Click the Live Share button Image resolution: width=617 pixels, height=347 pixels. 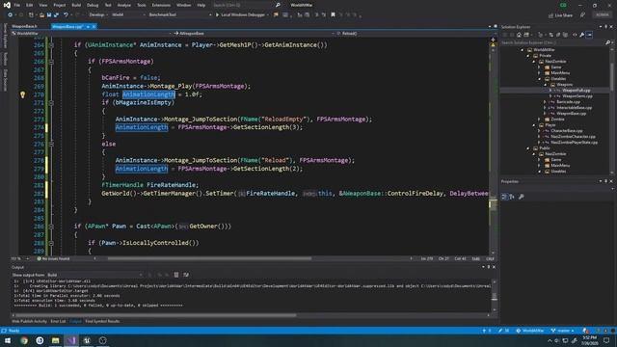[561, 15]
